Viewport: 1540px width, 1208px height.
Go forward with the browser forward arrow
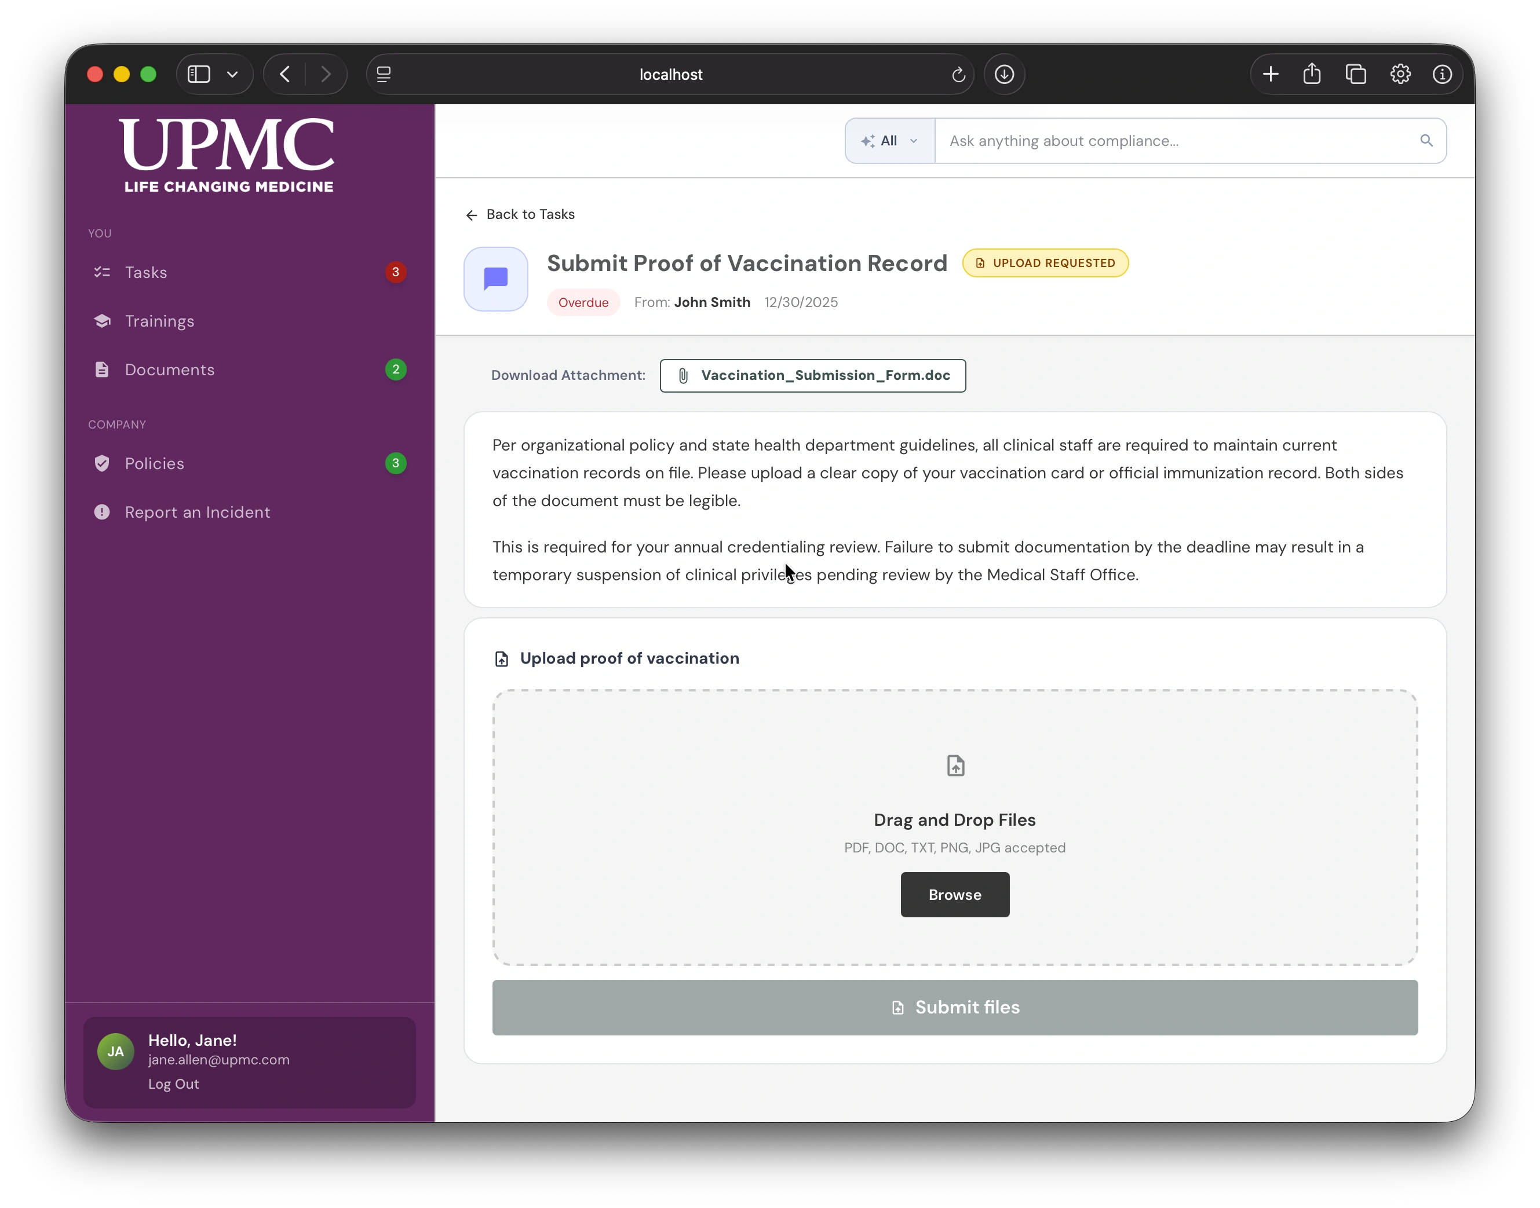[326, 74]
